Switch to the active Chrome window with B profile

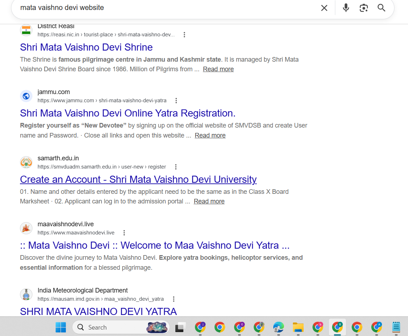tap(337, 327)
